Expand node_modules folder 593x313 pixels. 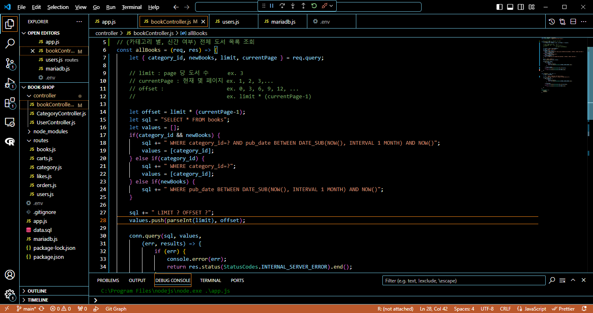click(x=54, y=132)
